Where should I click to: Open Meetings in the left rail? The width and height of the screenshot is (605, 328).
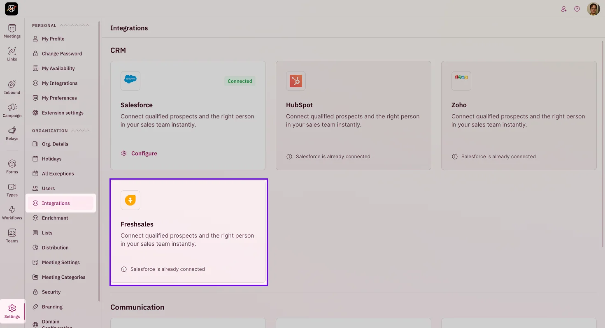(x=12, y=31)
